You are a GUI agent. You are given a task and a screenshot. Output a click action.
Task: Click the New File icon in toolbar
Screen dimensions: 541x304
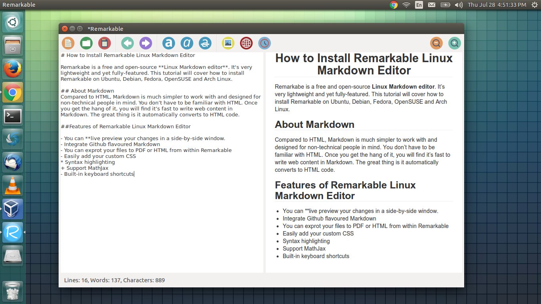68,43
